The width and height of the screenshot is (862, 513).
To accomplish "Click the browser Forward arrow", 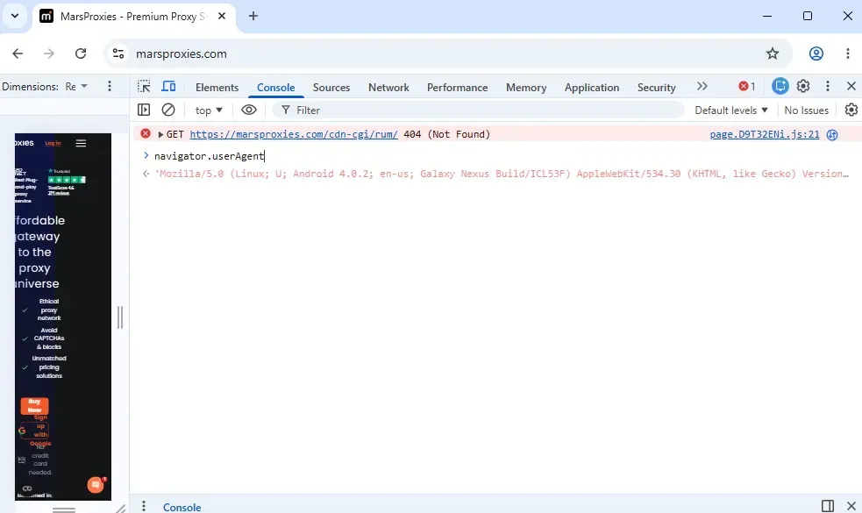I will pos(49,53).
